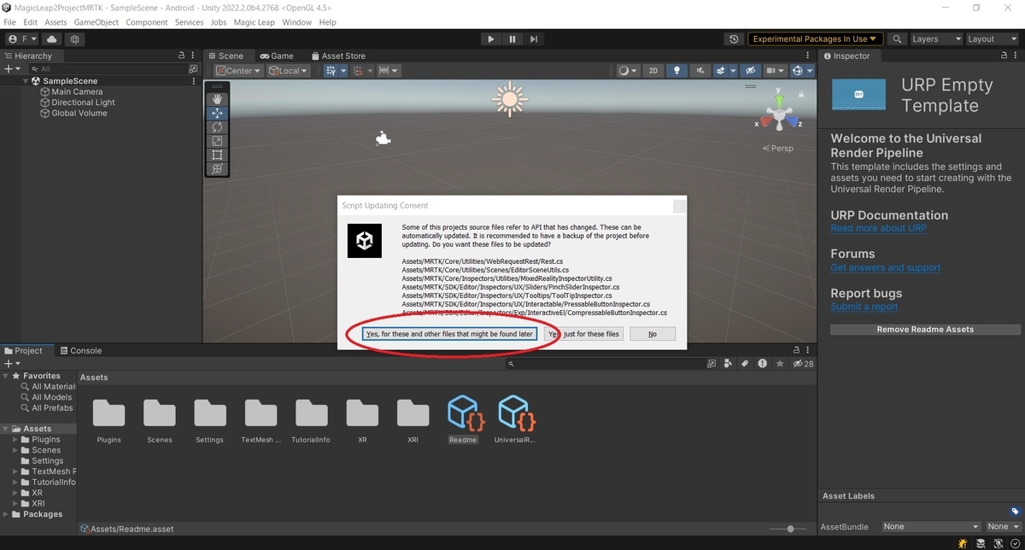
Task: Click 'Yes, just for these files' button
Action: click(584, 334)
